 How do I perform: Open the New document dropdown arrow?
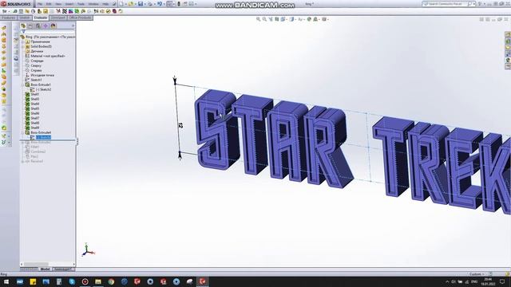125,4
